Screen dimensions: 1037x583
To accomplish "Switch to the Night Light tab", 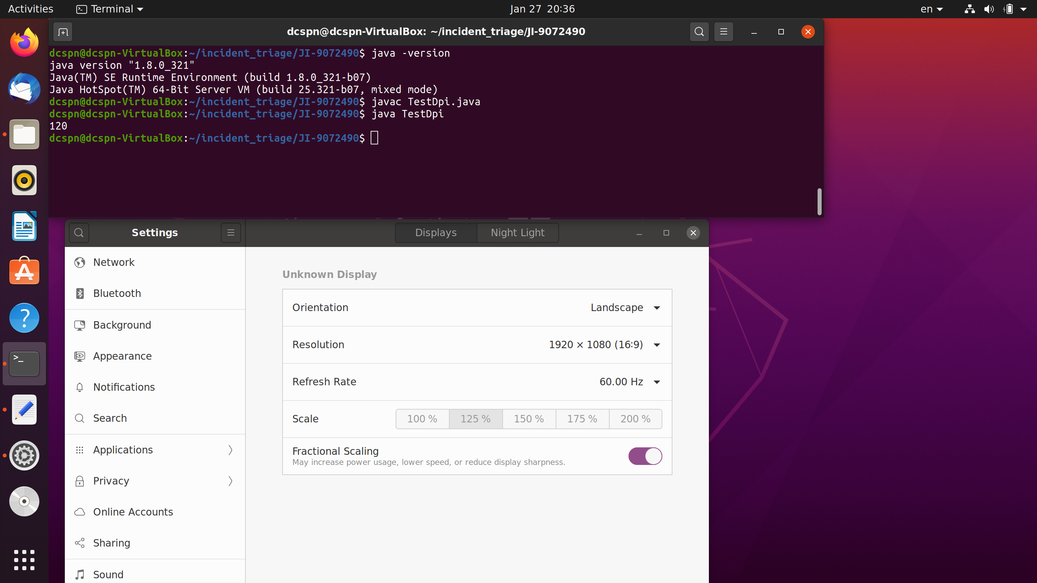I will pyautogui.click(x=517, y=232).
